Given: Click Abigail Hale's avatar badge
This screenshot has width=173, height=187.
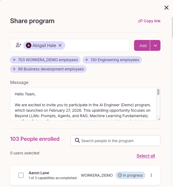Looking at the screenshot, I should (x=29, y=45).
